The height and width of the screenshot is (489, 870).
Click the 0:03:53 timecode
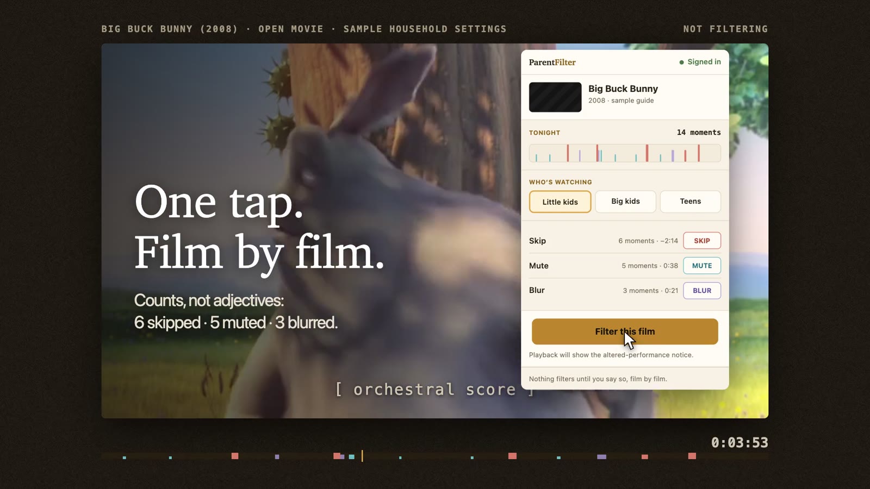tap(739, 443)
